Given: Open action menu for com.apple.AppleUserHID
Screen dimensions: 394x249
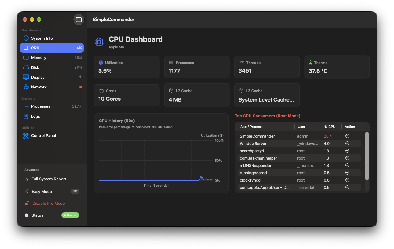Looking at the screenshot, I should click(347, 187).
